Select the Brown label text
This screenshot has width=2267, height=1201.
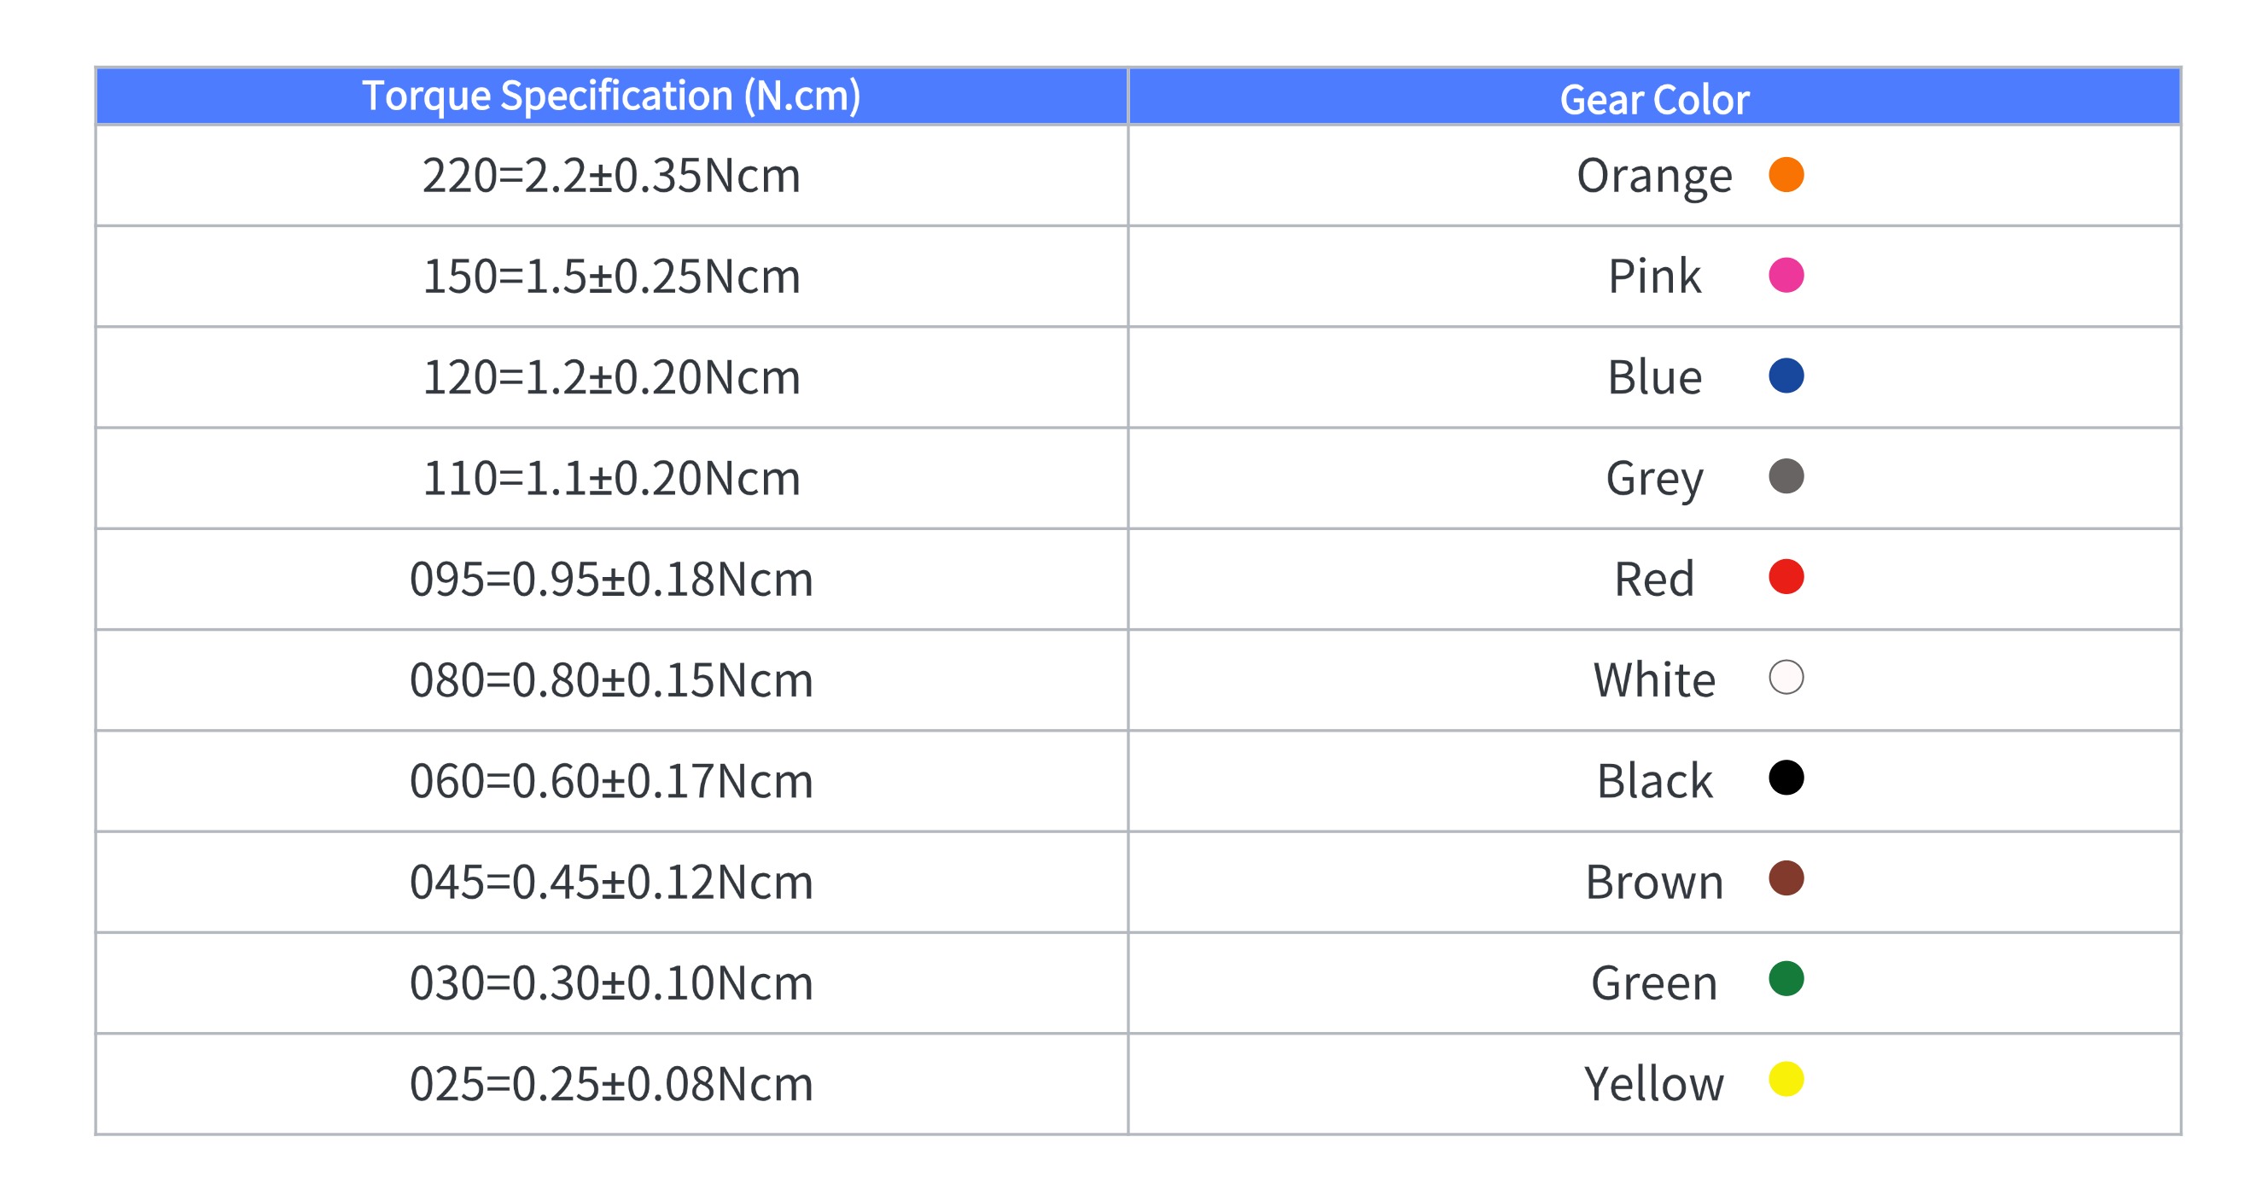pyautogui.click(x=1653, y=882)
